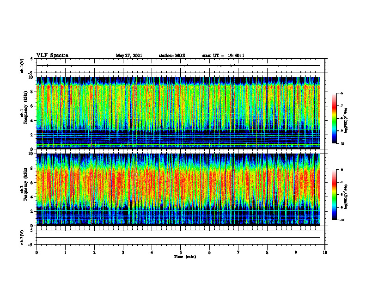Click the 'ch.3(V)' axis label
Screen dimensions: 366x283
pos(22,237)
